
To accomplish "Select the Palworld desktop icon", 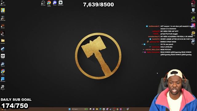I will [x=3, y=10].
